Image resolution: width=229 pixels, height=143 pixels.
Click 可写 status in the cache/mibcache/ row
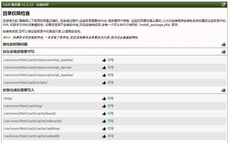111,121
